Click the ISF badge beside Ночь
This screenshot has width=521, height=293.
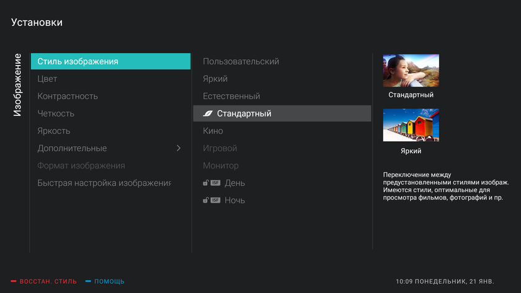coord(215,201)
